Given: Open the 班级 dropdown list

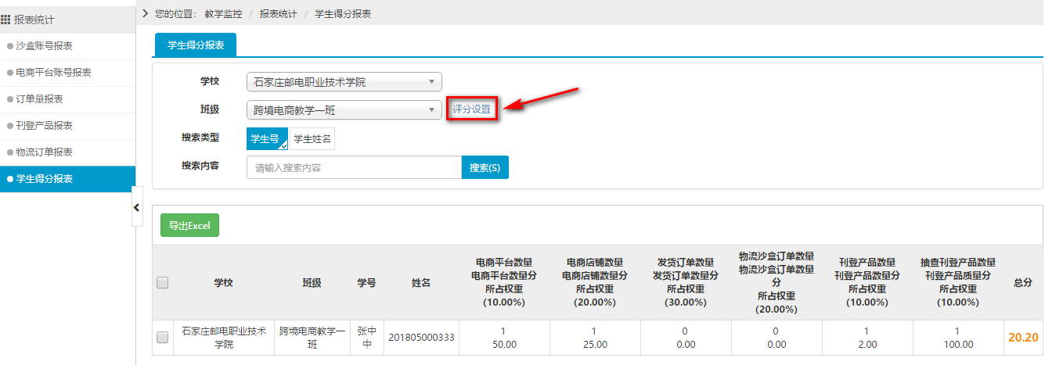Looking at the screenshot, I should pos(344,110).
